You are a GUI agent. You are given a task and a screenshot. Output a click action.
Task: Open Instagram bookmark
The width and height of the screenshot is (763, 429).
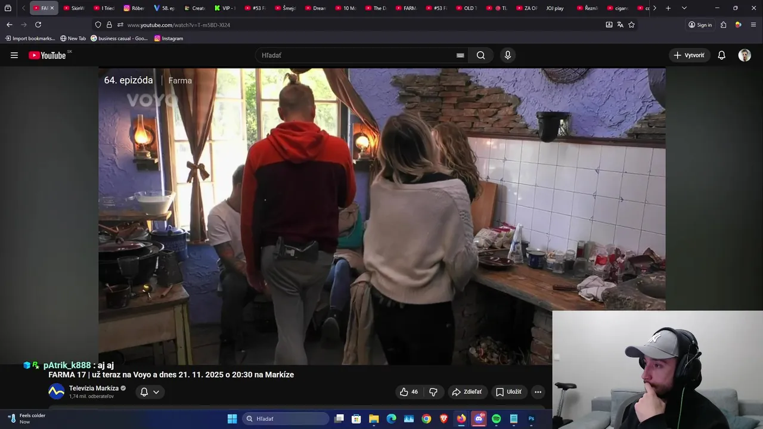[169, 38]
